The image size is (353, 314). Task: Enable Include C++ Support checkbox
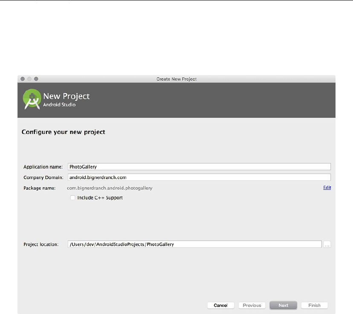(x=72, y=198)
